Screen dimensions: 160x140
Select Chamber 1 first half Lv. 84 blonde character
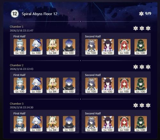pos(53,47)
